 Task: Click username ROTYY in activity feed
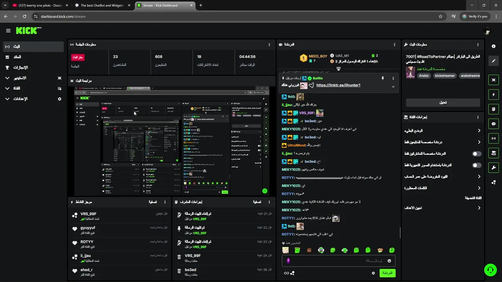pos(87,242)
